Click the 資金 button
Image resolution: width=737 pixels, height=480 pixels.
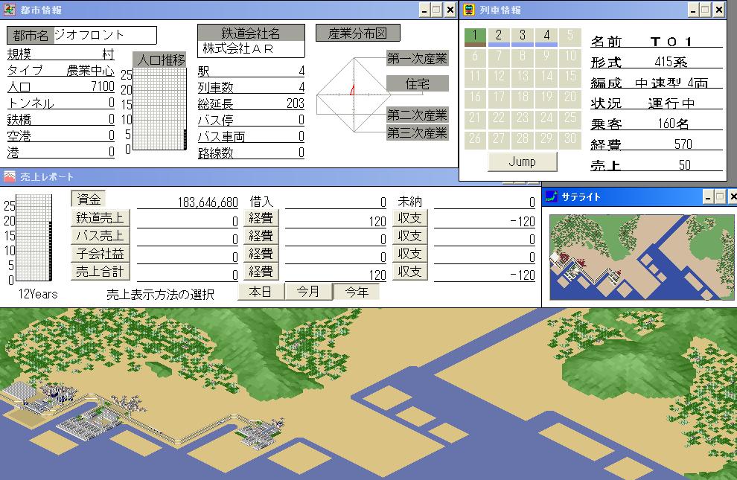point(89,199)
